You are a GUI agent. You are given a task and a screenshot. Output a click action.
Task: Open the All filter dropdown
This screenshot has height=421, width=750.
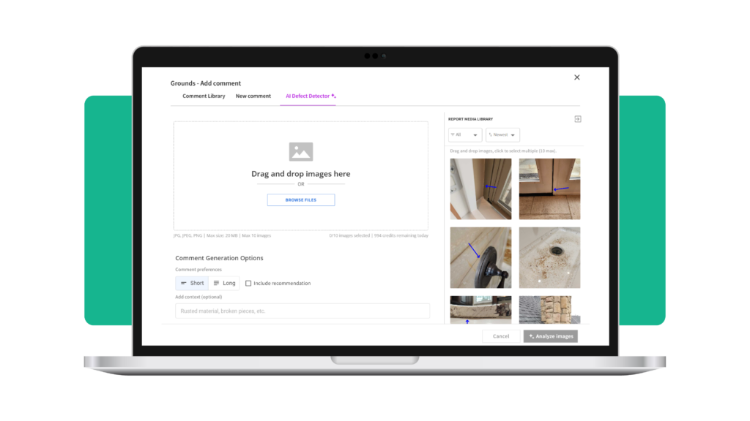point(464,134)
